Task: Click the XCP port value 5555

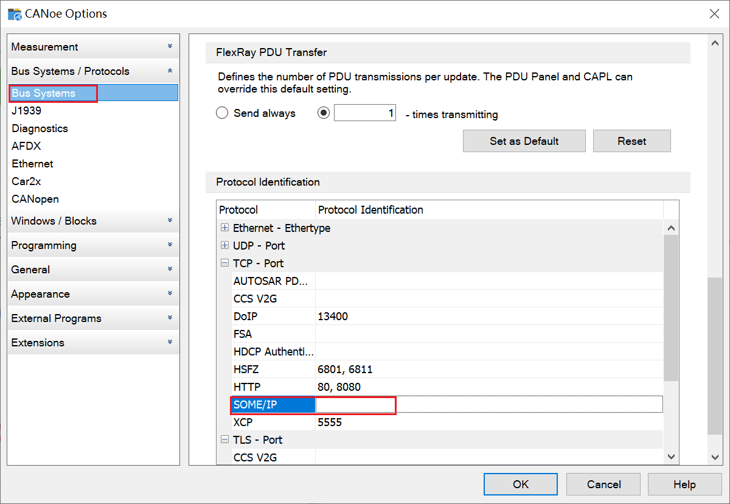Action: click(x=330, y=422)
